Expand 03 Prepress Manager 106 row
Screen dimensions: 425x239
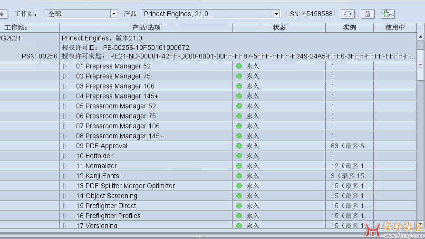tap(65, 86)
